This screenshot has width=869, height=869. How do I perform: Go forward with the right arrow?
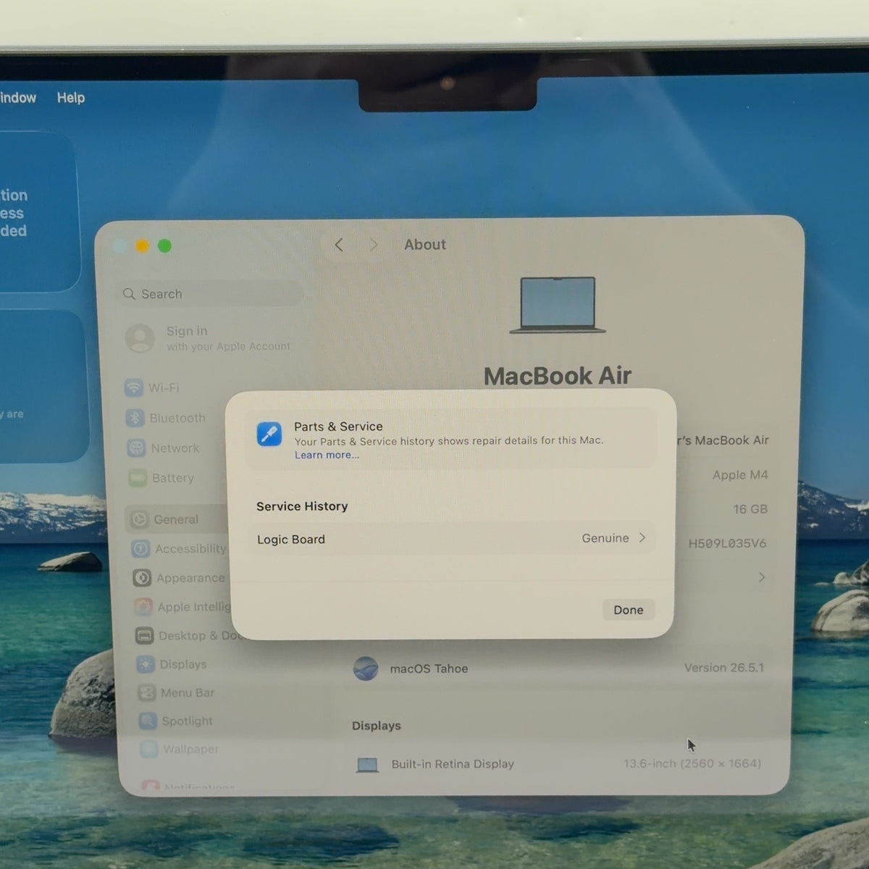coord(373,245)
